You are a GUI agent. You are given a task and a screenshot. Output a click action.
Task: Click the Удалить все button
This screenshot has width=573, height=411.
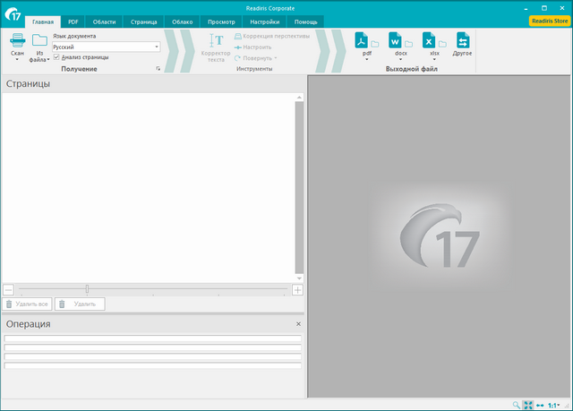pyautogui.click(x=28, y=304)
